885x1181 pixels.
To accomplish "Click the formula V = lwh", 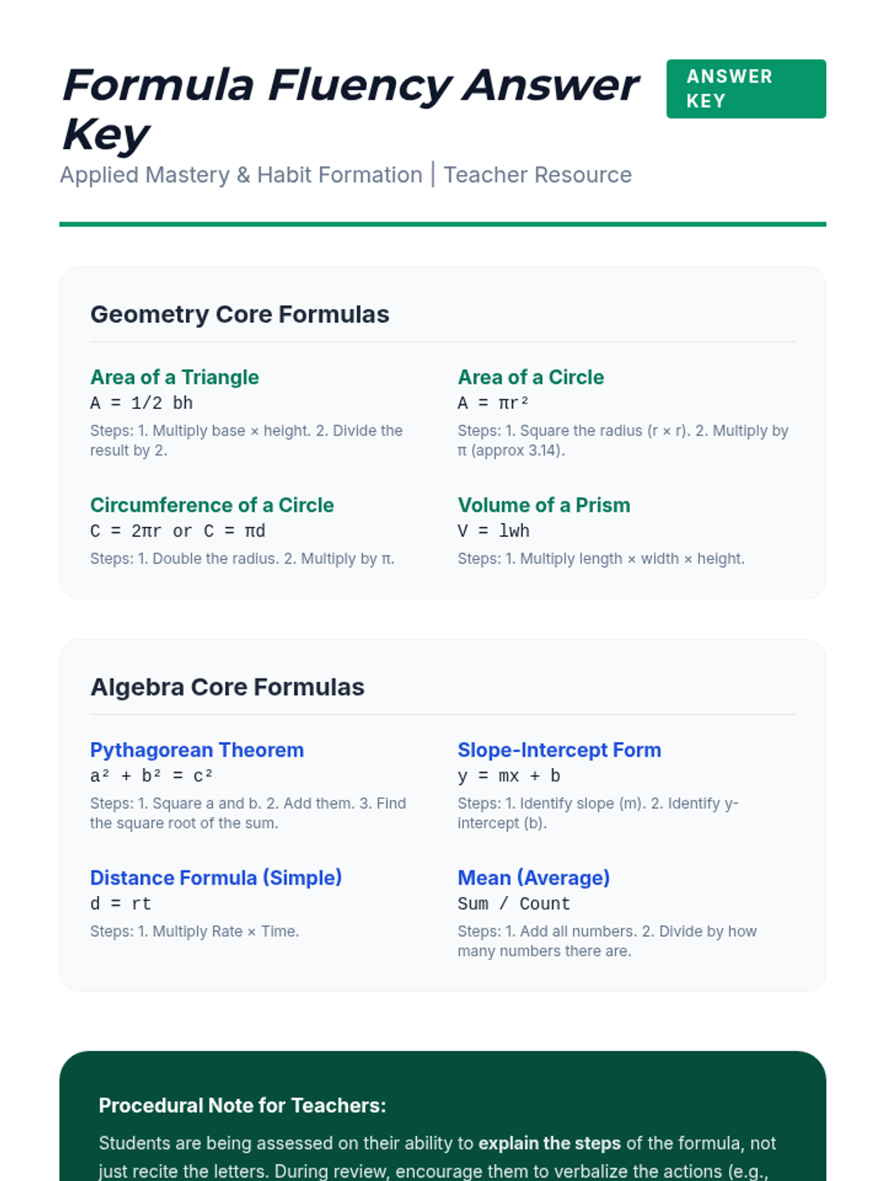I will [x=493, y=531].
